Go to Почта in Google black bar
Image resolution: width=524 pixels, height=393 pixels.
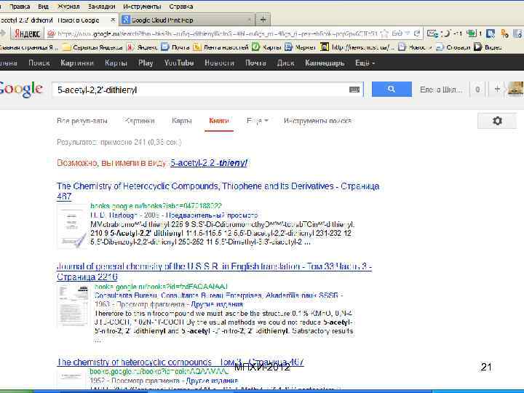pyautogui.click(x=255, y=63)
